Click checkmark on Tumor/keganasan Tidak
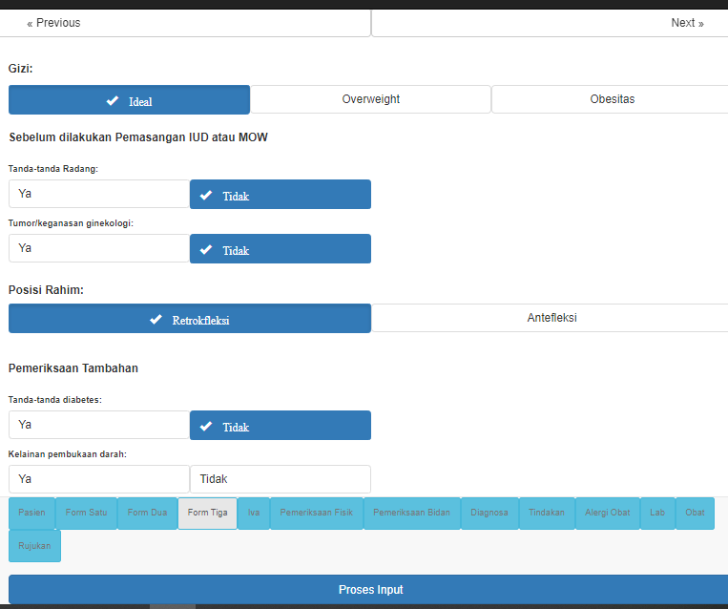The height and width of the screenshot is (609, 728). [x=206, y=249]
